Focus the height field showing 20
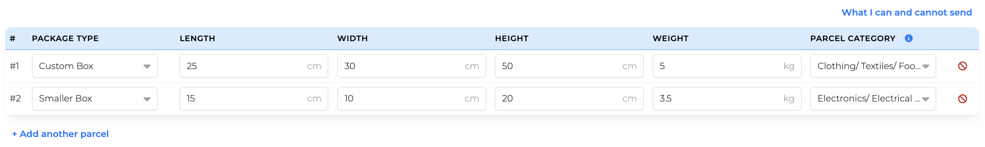This screenshot has height=147, width=985. point(569,99)
